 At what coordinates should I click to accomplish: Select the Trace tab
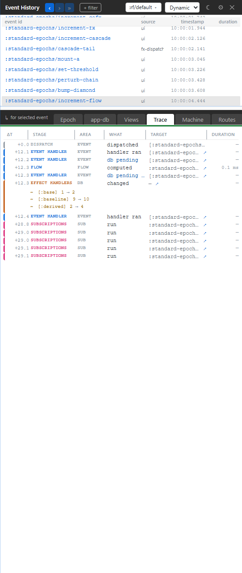pos(160,120)
